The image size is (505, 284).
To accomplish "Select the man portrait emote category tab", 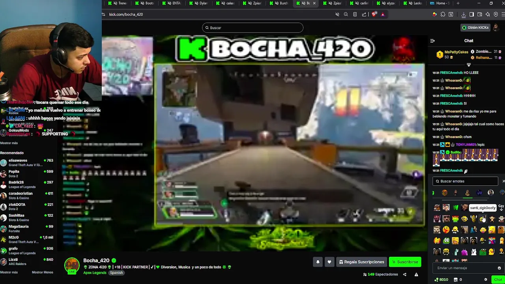I will [490, 193].
